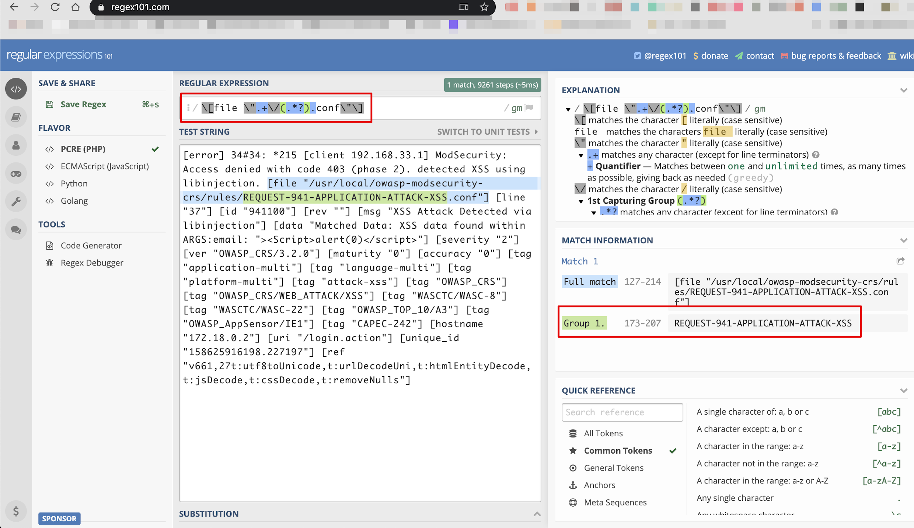Open the regex quiz gamepad icon

click(16, 173)
